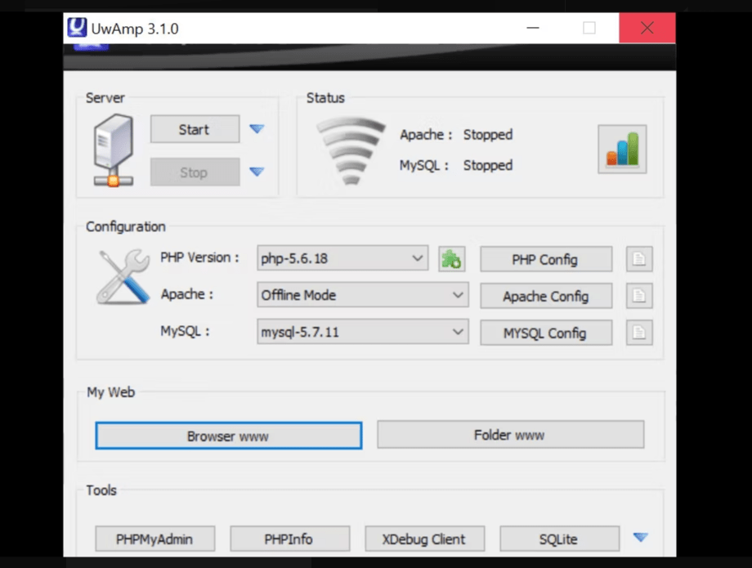This screenshot has height=568, width=752.
Task: Expand the blue arrow next to Start
Action: [x=257, y=129]
